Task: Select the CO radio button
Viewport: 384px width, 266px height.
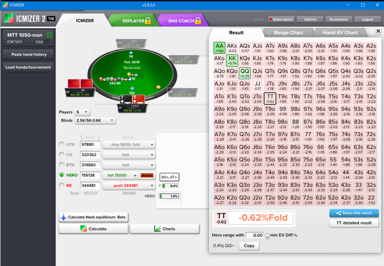Action: coord(61,155)
